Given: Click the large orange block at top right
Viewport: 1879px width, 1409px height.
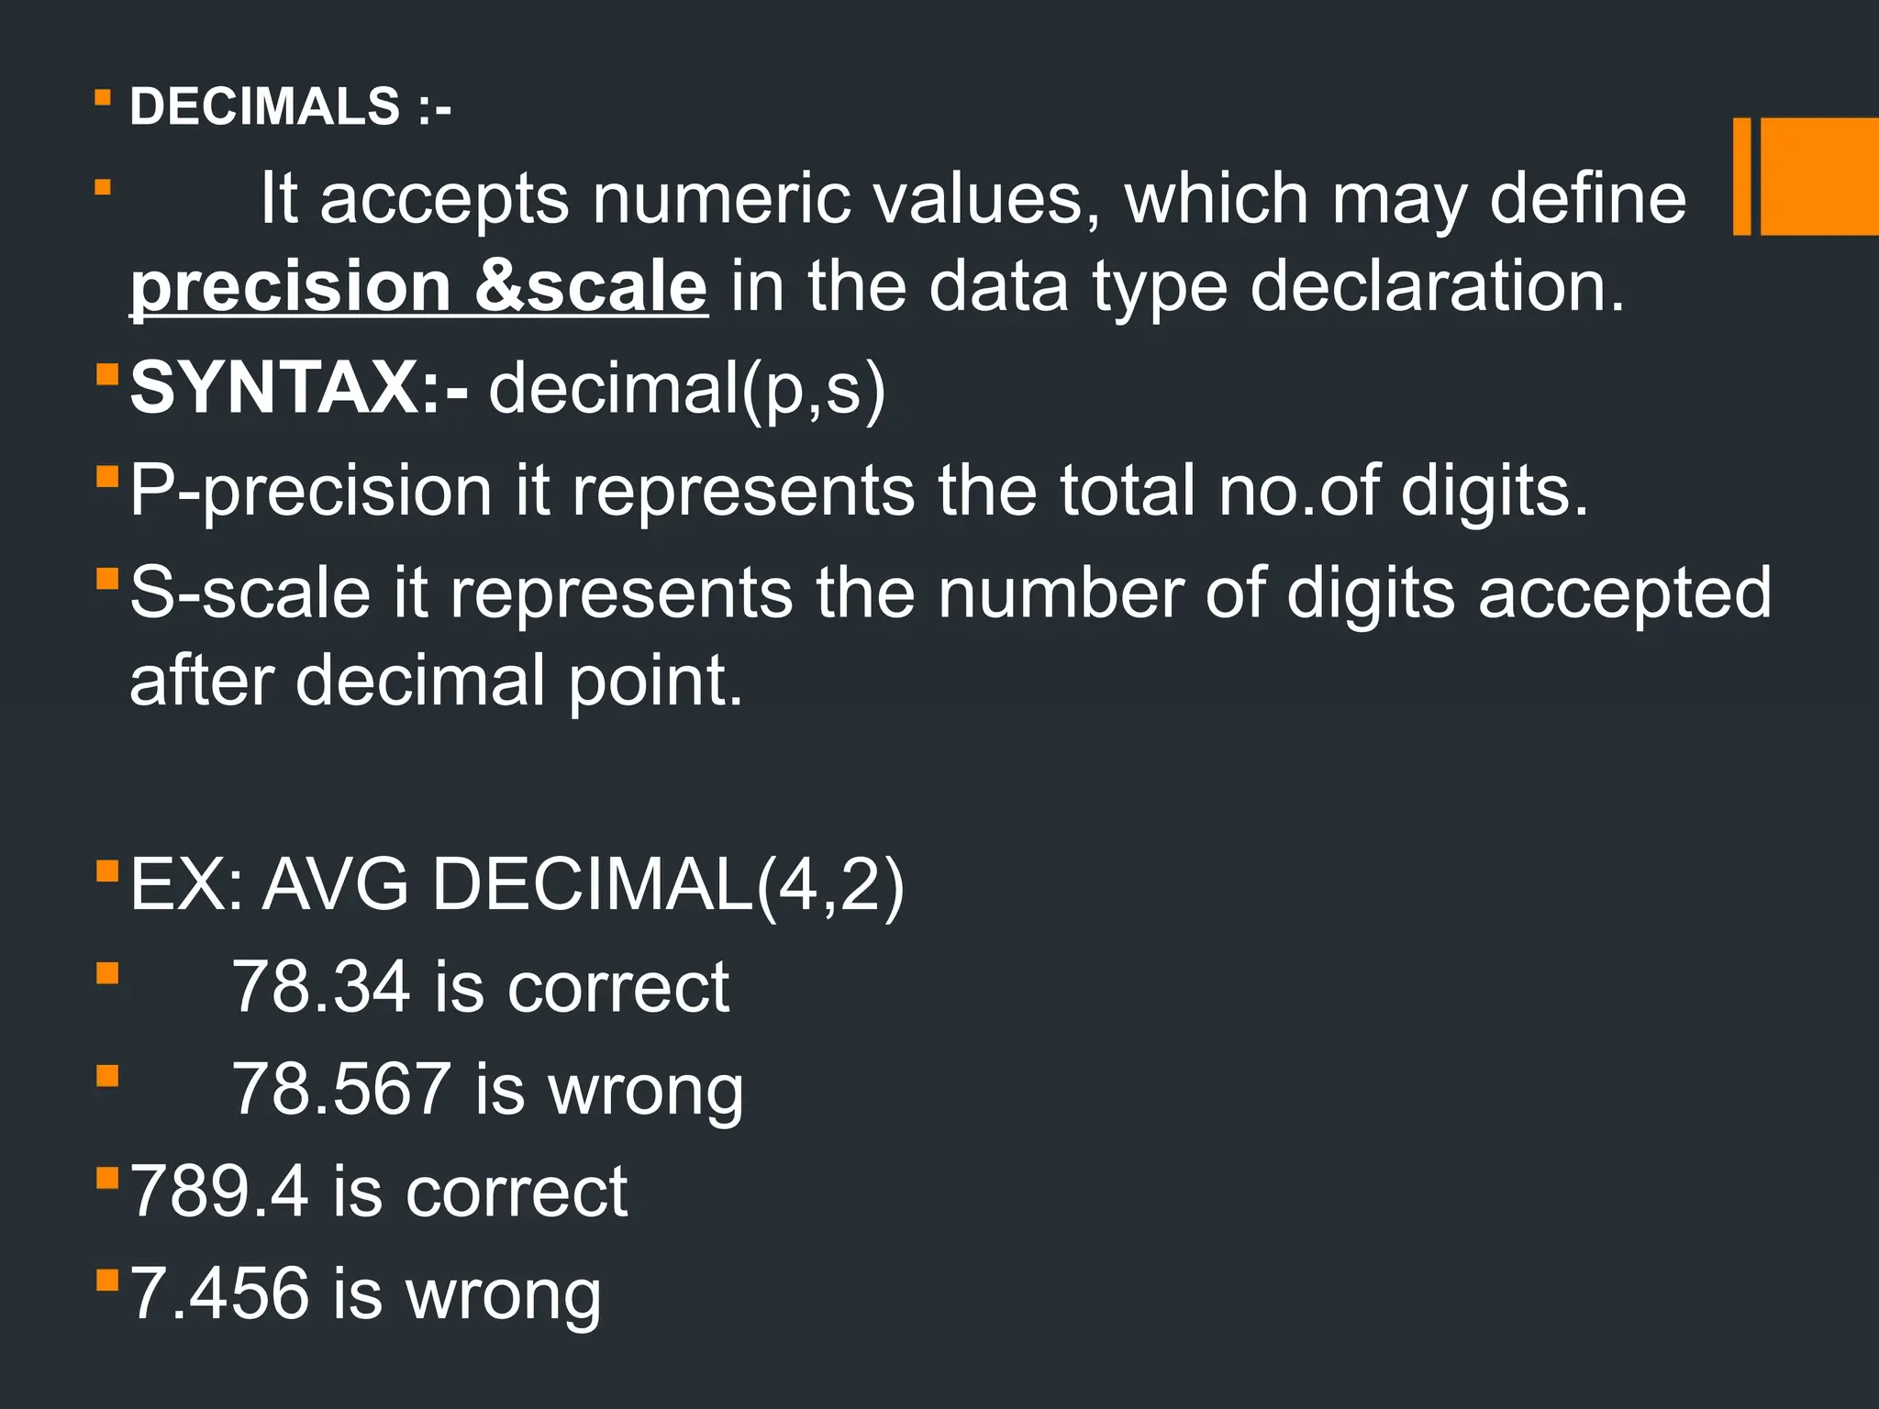Looking at the screenshot, I should [x=1819, y=176].
